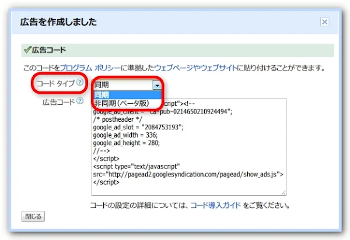Open help icon next to 広告コード label
Screen dimensions: 350x240
(x=80, y=101)
